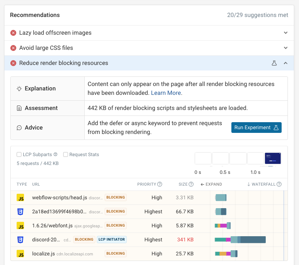Click the EXPAND column toggle
The height and width of the screenshot is (265, 299).
coord(211,184)
